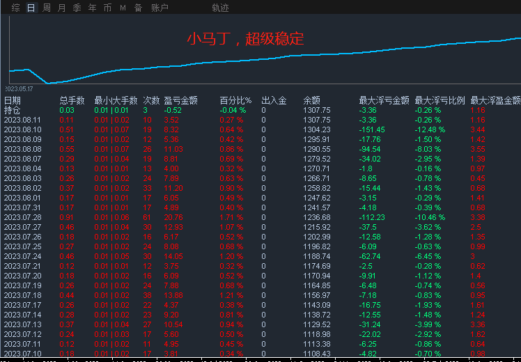Click the 最小|大手数 column header
The height and width of the screenshot is (362, 521).
(116, 100)
